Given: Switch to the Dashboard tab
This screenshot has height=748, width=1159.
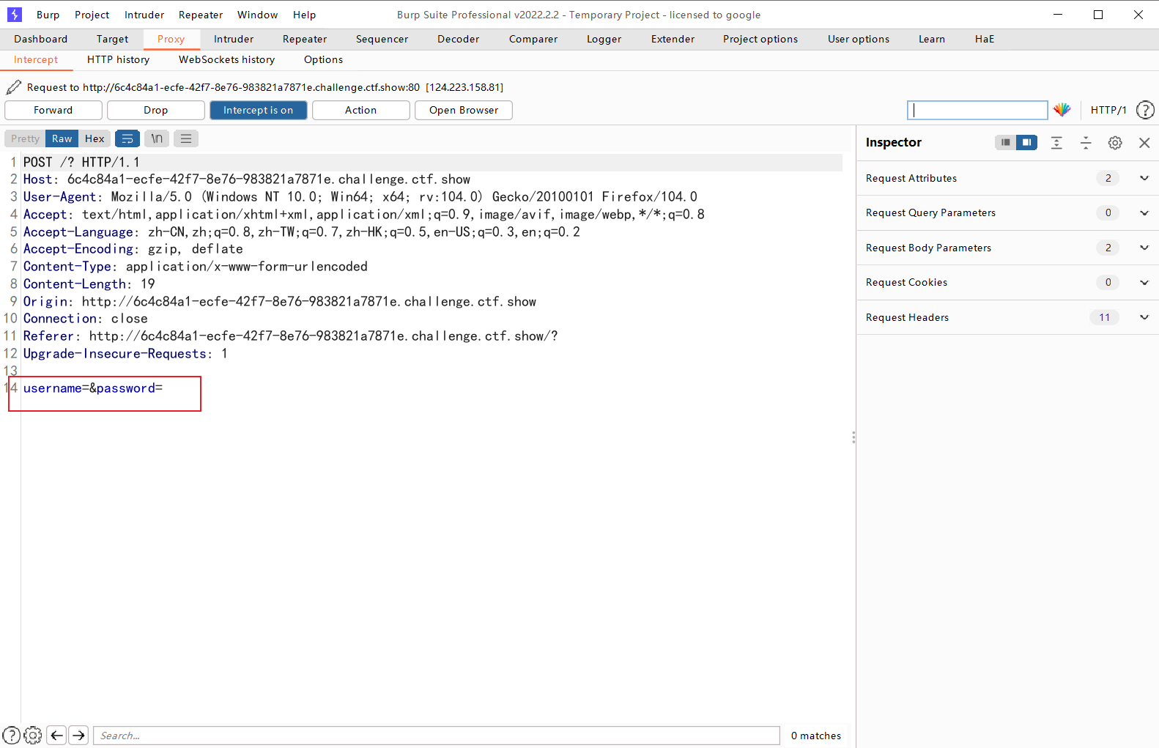Looking at the screenshot, I should point(40,39).
